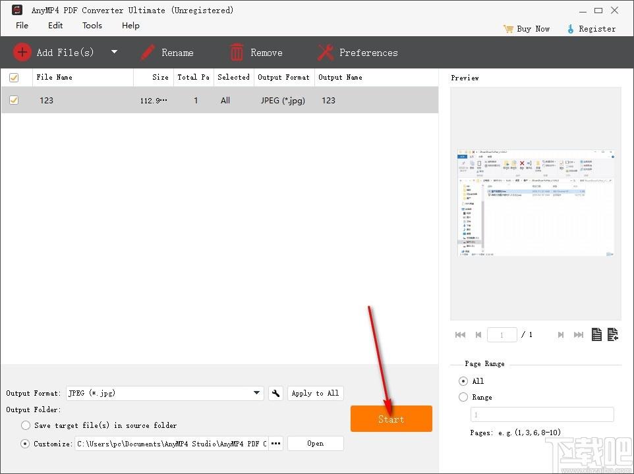Click the single page view icon
634x474 pixels.
coord(597,334)
